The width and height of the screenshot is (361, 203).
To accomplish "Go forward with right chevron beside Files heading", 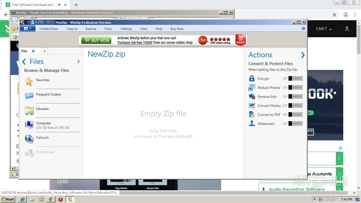I will tap(78, 61).
